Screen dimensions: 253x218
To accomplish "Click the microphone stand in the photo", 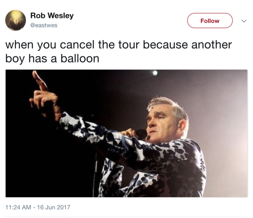I will coord(95,174).
